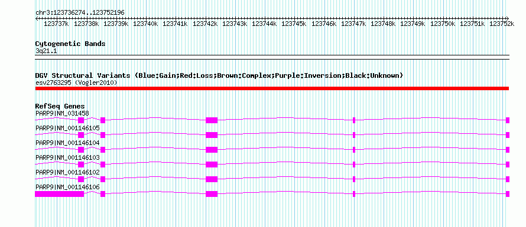This screenshot has width=526, height=227.
Task: Click the 123748k ruler tick label
Action: 383,24
